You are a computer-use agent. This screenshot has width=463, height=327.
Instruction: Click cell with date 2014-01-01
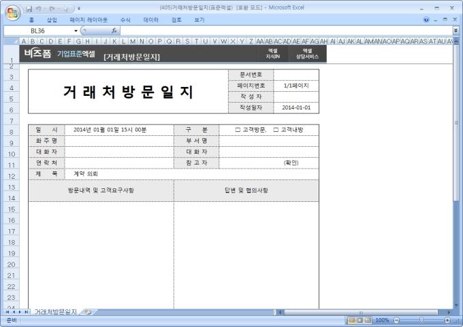click(x=296, y=107)
